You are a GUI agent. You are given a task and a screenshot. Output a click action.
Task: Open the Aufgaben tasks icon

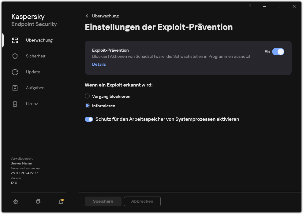pos(15,88)
